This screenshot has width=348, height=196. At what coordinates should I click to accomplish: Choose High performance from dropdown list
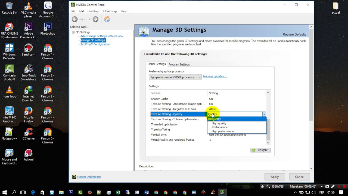tap(223, 131)
